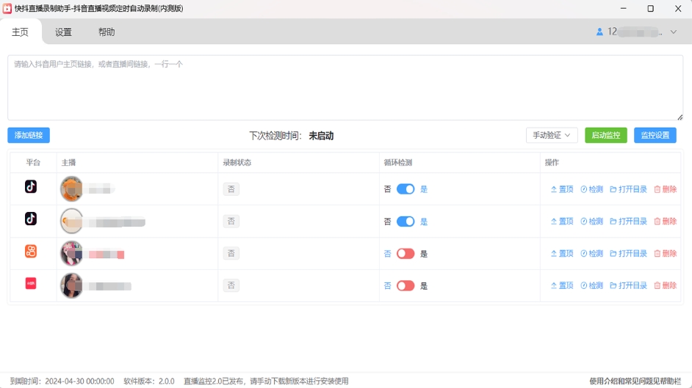This screenshot has width=692, height=388.
Task: Click the red platform icon in fourth row
Action: (30, 283)
